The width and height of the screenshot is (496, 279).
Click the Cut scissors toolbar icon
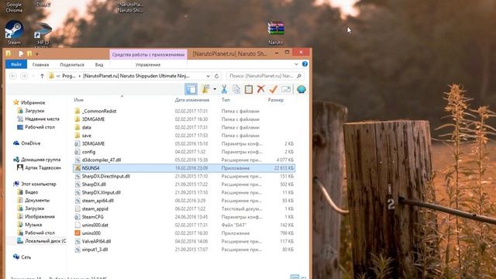[224, 89]
